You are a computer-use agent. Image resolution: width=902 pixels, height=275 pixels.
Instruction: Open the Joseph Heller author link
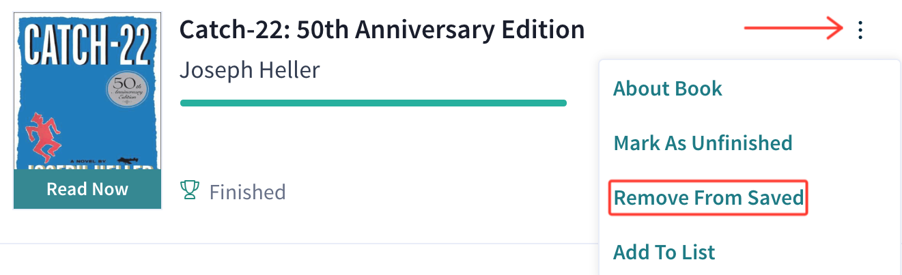249,70
